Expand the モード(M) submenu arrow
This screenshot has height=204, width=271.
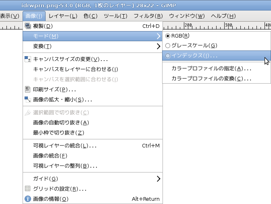pos(158,36)
